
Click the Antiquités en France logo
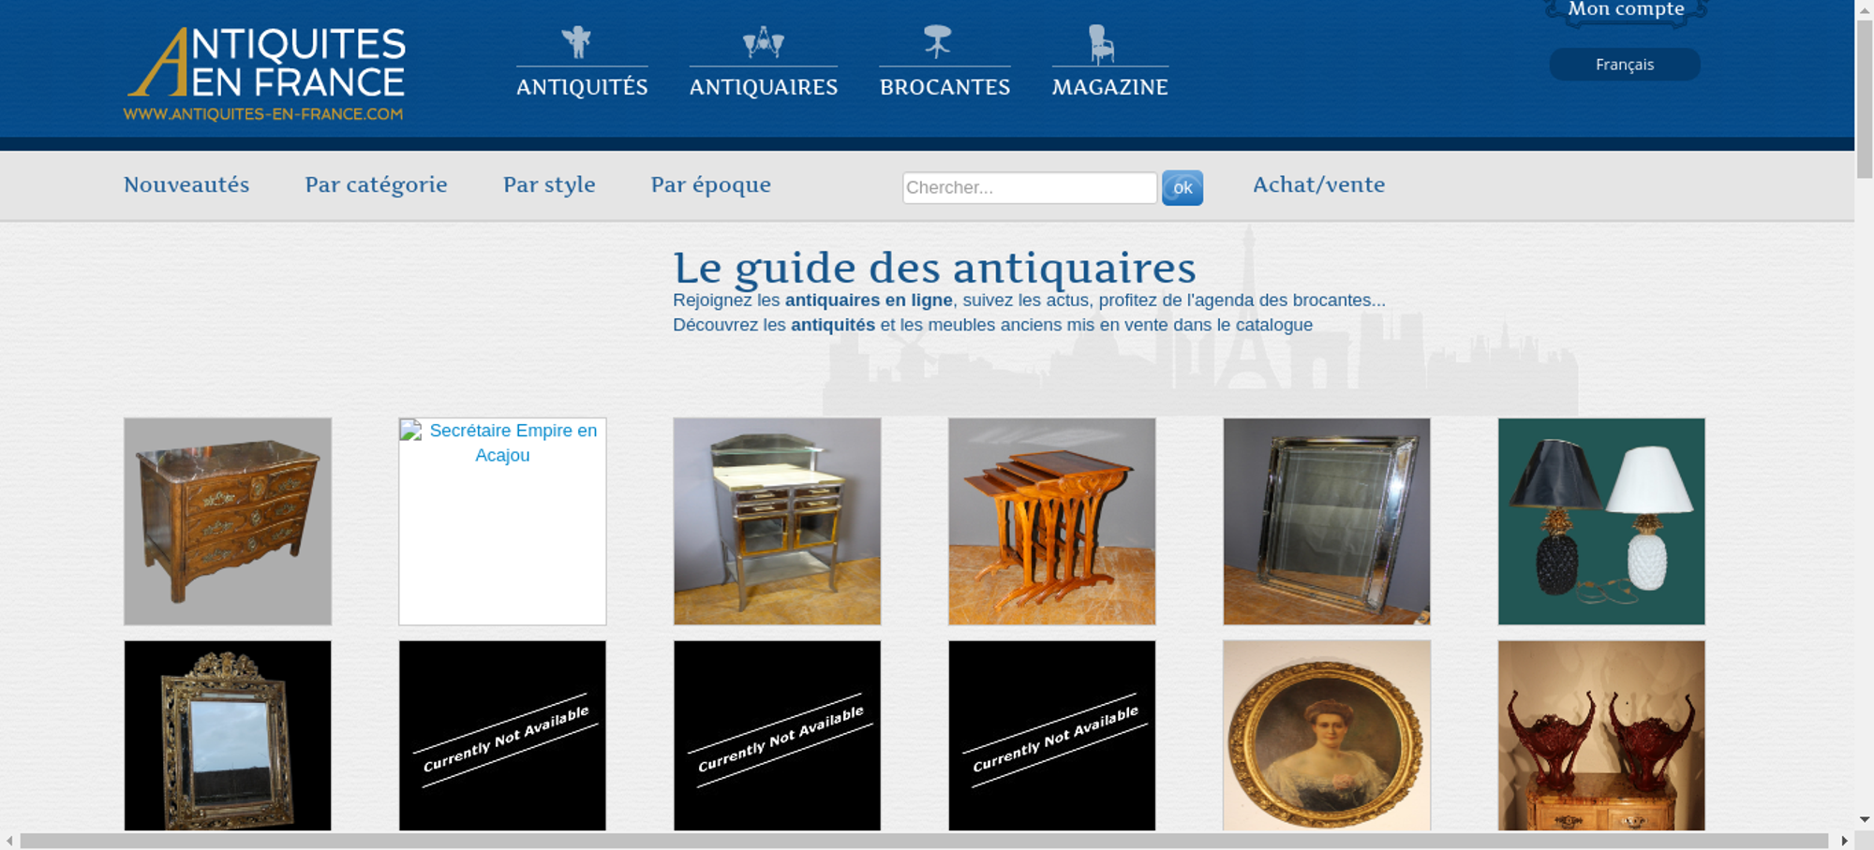pos(265,73)
